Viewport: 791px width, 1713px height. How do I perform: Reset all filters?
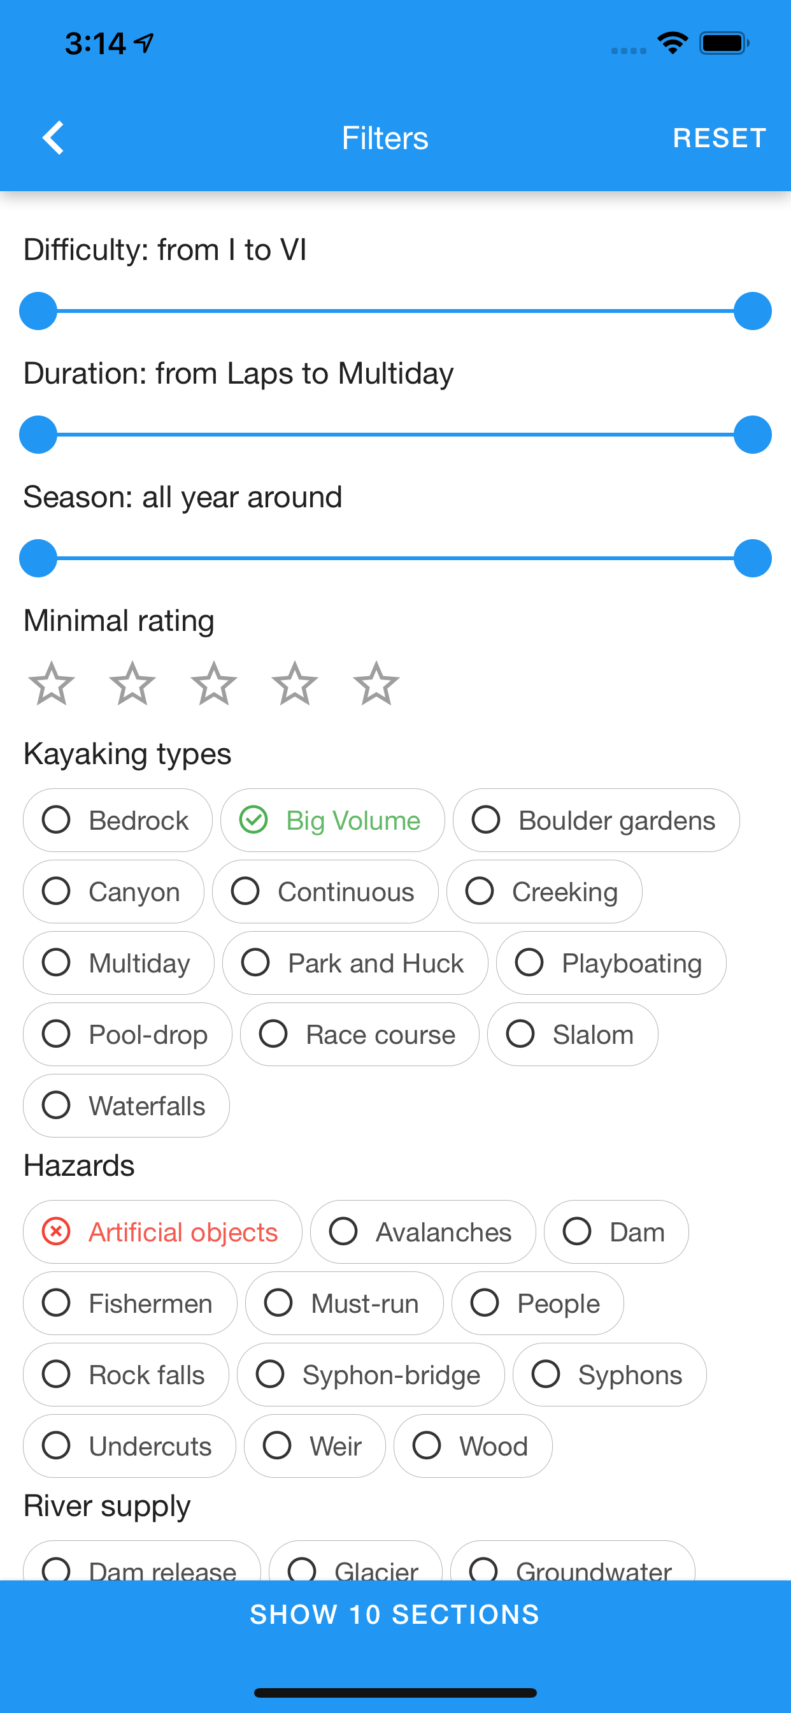[719, 138]
